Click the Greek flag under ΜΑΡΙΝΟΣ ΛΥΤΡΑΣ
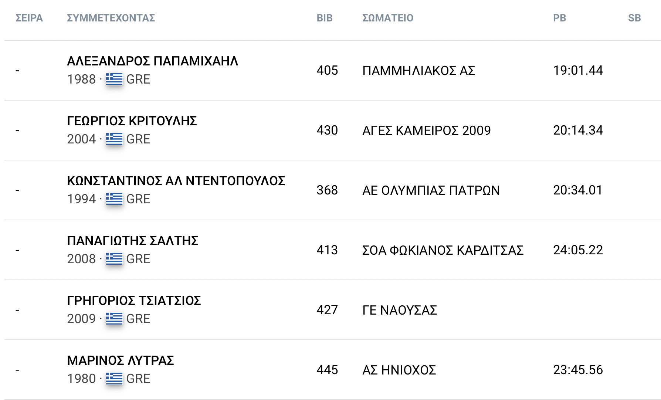 114,378
